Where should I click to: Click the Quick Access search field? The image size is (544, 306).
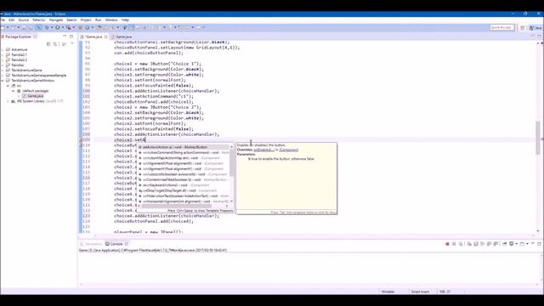click(x=501, y=27)
